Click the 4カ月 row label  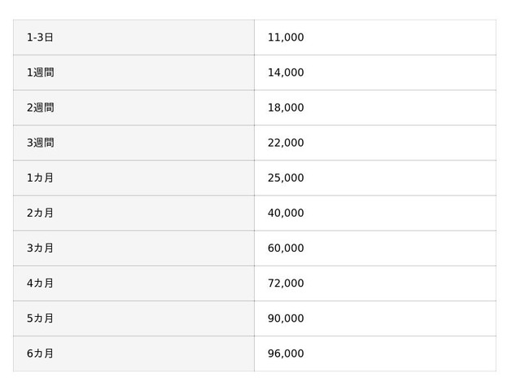tap(41, 283)
